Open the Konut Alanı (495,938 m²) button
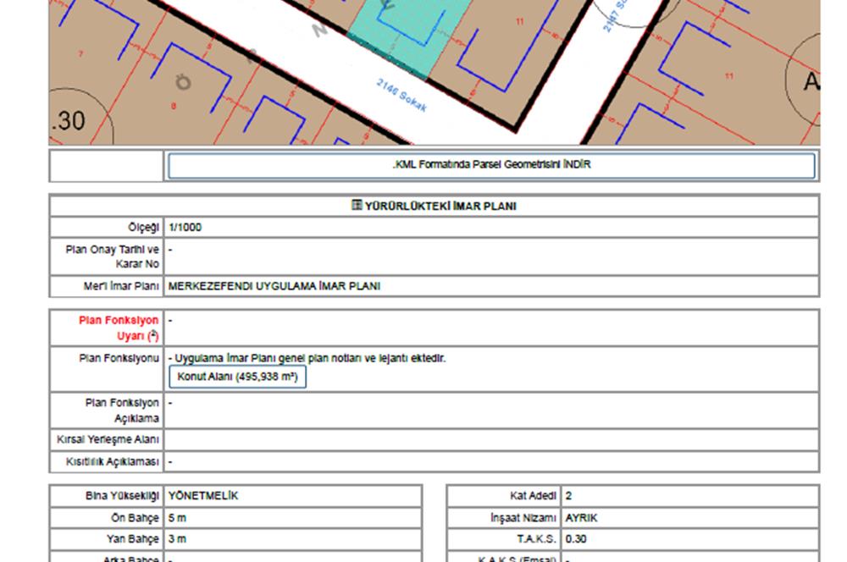This screenshot has width=847, height=562. [x=237, y=377]
